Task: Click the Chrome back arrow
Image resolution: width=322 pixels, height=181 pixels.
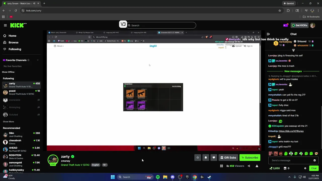Action: pos(4,11)
